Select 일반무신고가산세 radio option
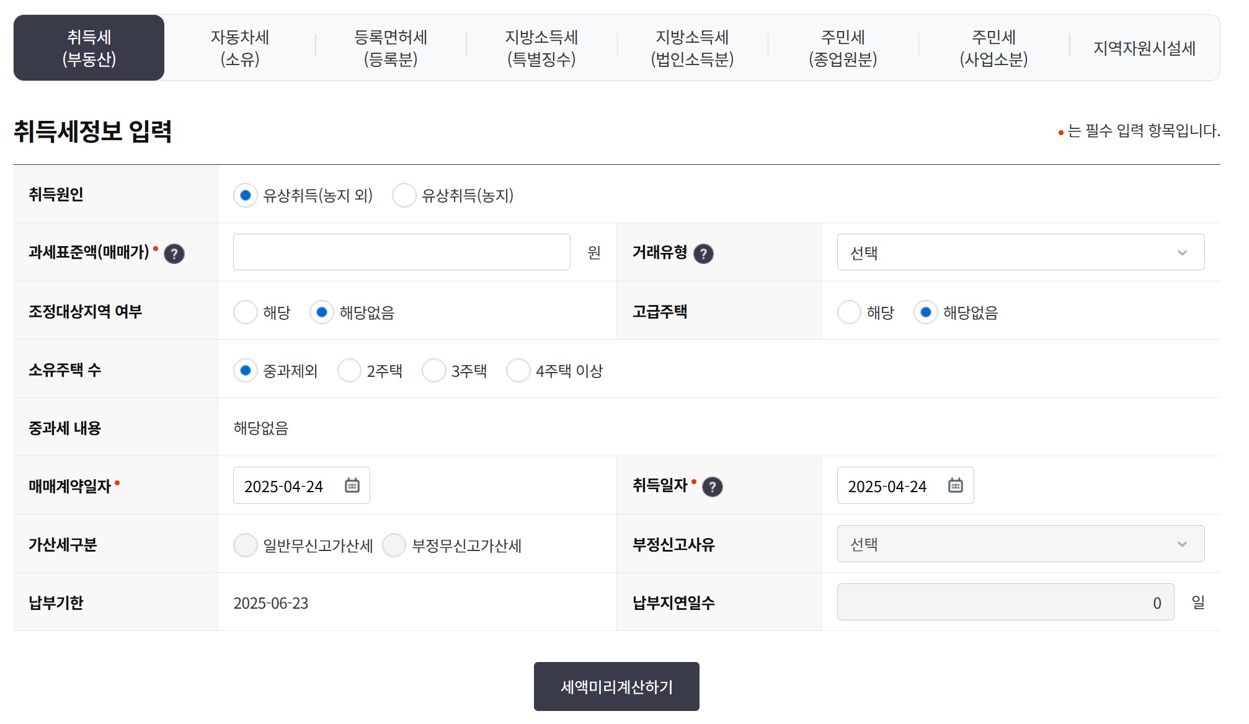Image resolution: width=1249 pixels, height=724 pixels. (246, 545)
